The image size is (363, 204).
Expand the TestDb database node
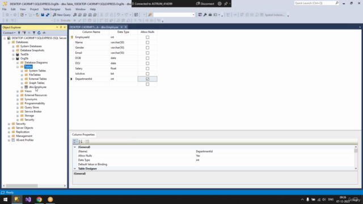[x=13, y=54]
